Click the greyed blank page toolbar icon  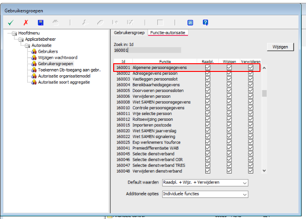[x=160, y=23]
